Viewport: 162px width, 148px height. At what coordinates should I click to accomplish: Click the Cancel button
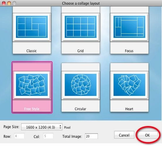[x=124, y=135]
